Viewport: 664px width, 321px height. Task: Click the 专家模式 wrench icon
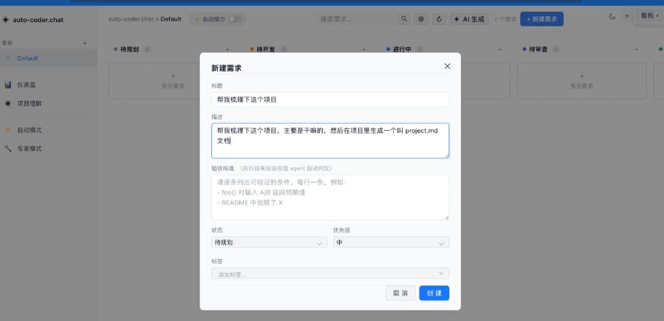pyautogui.click(x=8, y=149)
